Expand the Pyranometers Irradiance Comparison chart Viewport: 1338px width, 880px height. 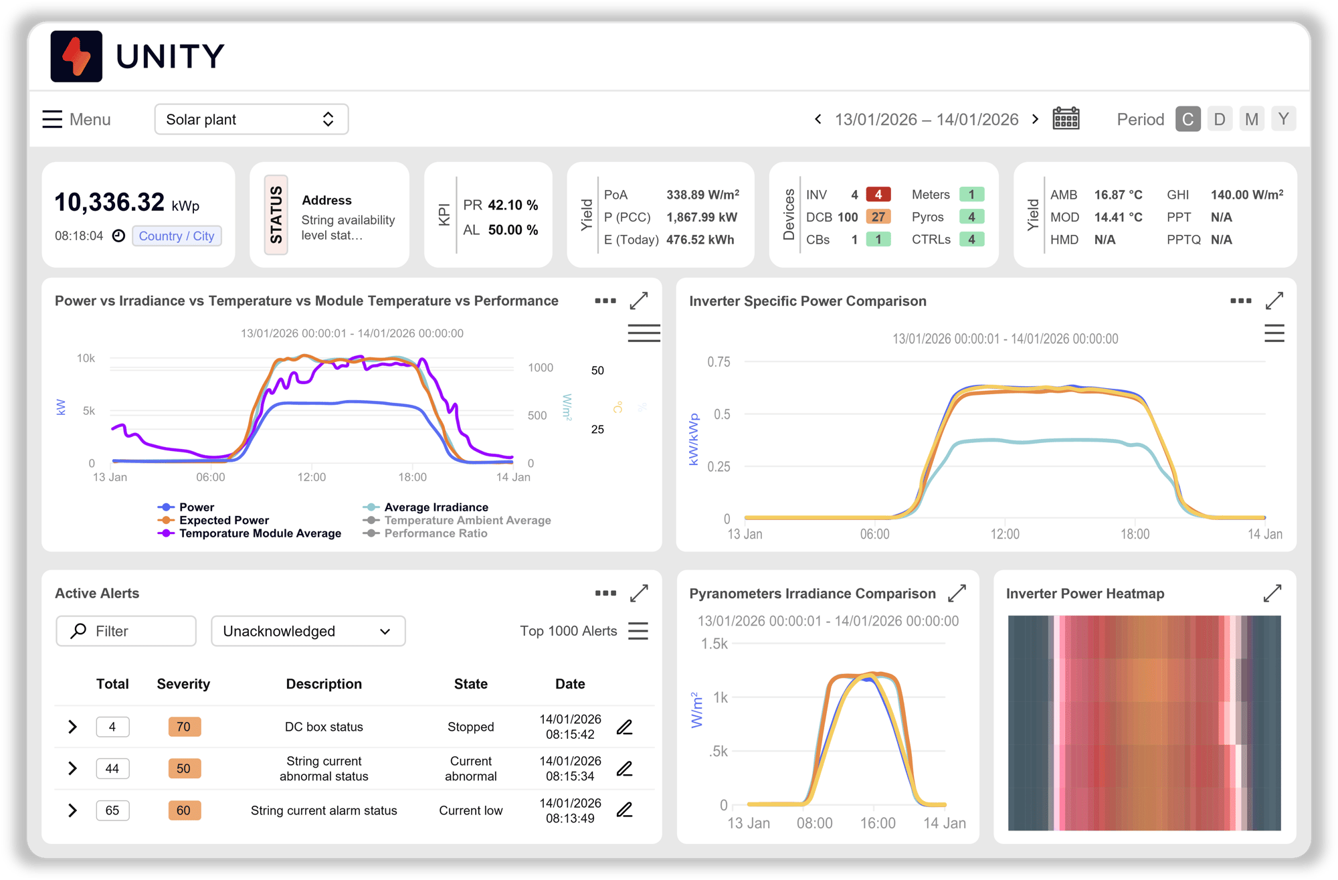point(957,594)
